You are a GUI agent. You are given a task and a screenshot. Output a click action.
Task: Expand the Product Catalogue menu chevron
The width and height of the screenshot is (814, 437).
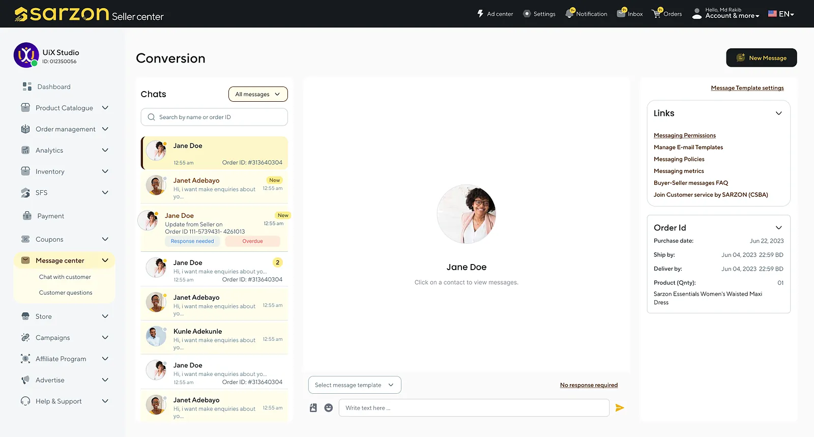105,107
